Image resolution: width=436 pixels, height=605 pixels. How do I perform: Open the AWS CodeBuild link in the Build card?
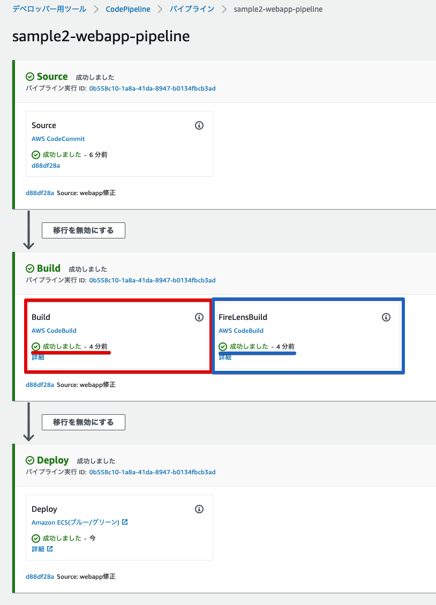point(54,330)
